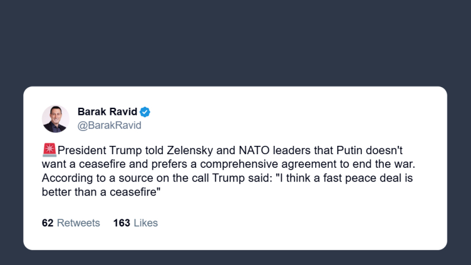Click the word "Likes" label
The image size is (471, 265).
pyautogui.click(x=146, y=223)
